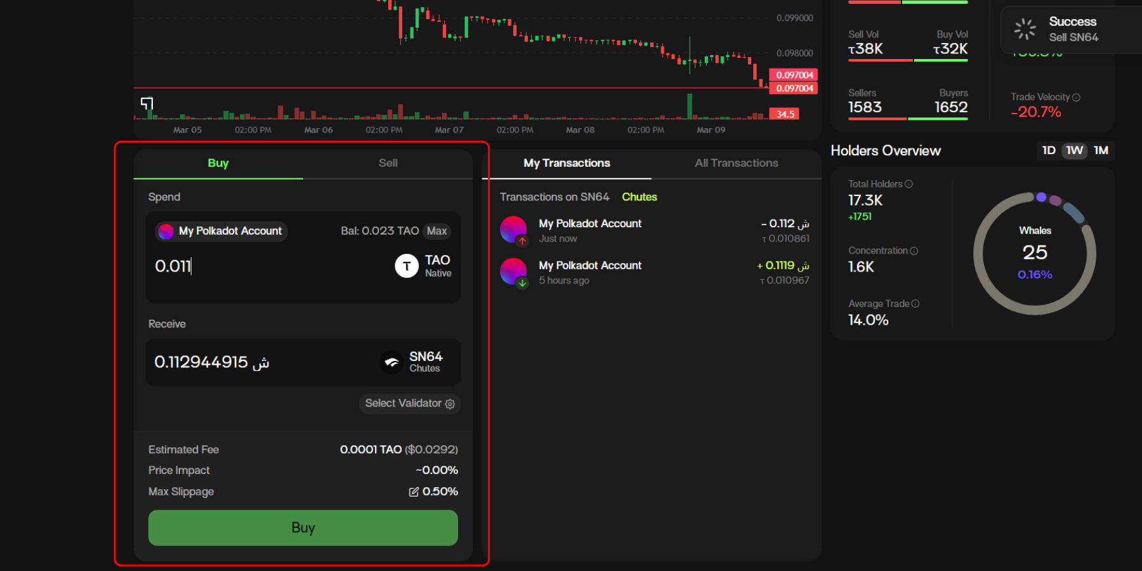
Task: Click Max to spend full balance
Action: click(436, 231)
